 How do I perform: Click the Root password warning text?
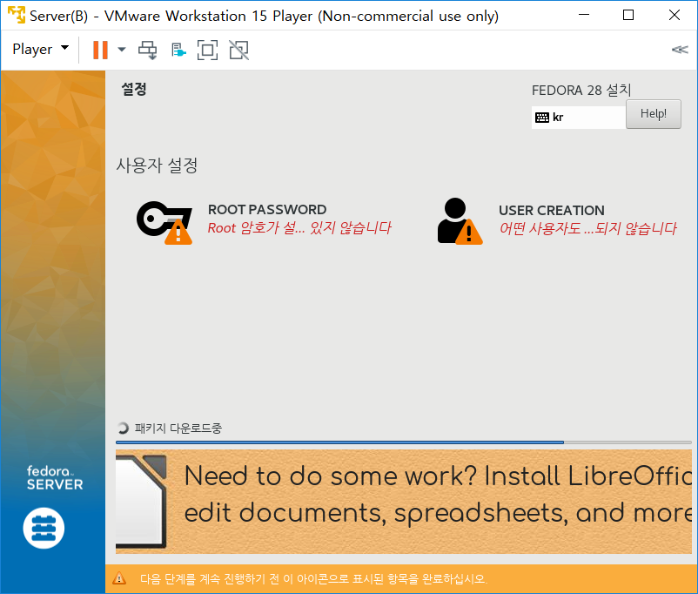(x=299, y=228)
